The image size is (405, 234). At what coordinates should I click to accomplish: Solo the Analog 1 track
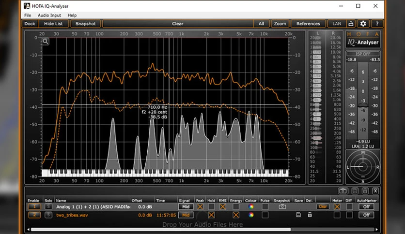[x=48, y=206]
